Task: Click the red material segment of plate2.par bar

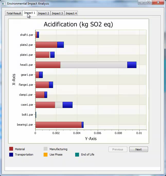Action: 46,45
